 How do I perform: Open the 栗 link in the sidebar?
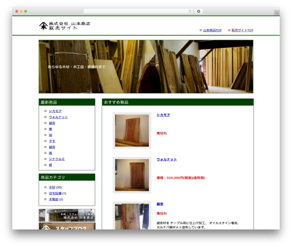click(50, 129)
